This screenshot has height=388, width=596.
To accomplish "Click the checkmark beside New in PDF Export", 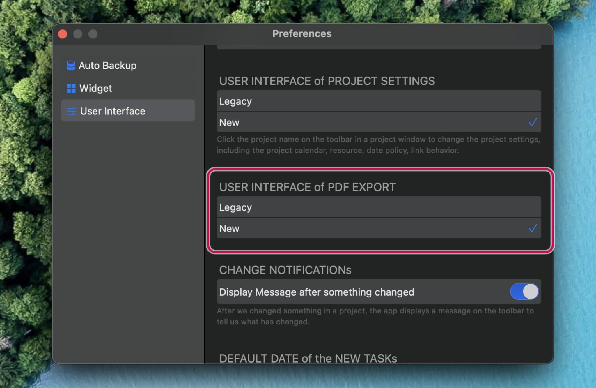I will click(533, 228).
